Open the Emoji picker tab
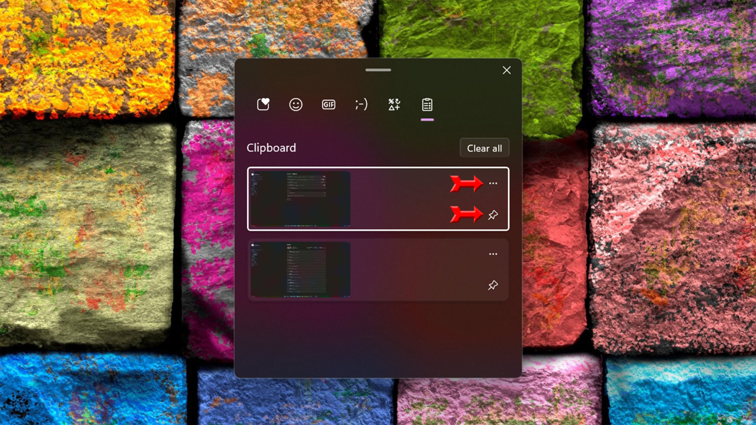Image resolution: width=756 pixels, height=425 pixels. pos(295,104)
